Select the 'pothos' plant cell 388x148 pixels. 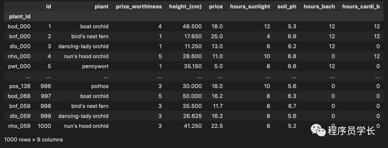point(100,86)
